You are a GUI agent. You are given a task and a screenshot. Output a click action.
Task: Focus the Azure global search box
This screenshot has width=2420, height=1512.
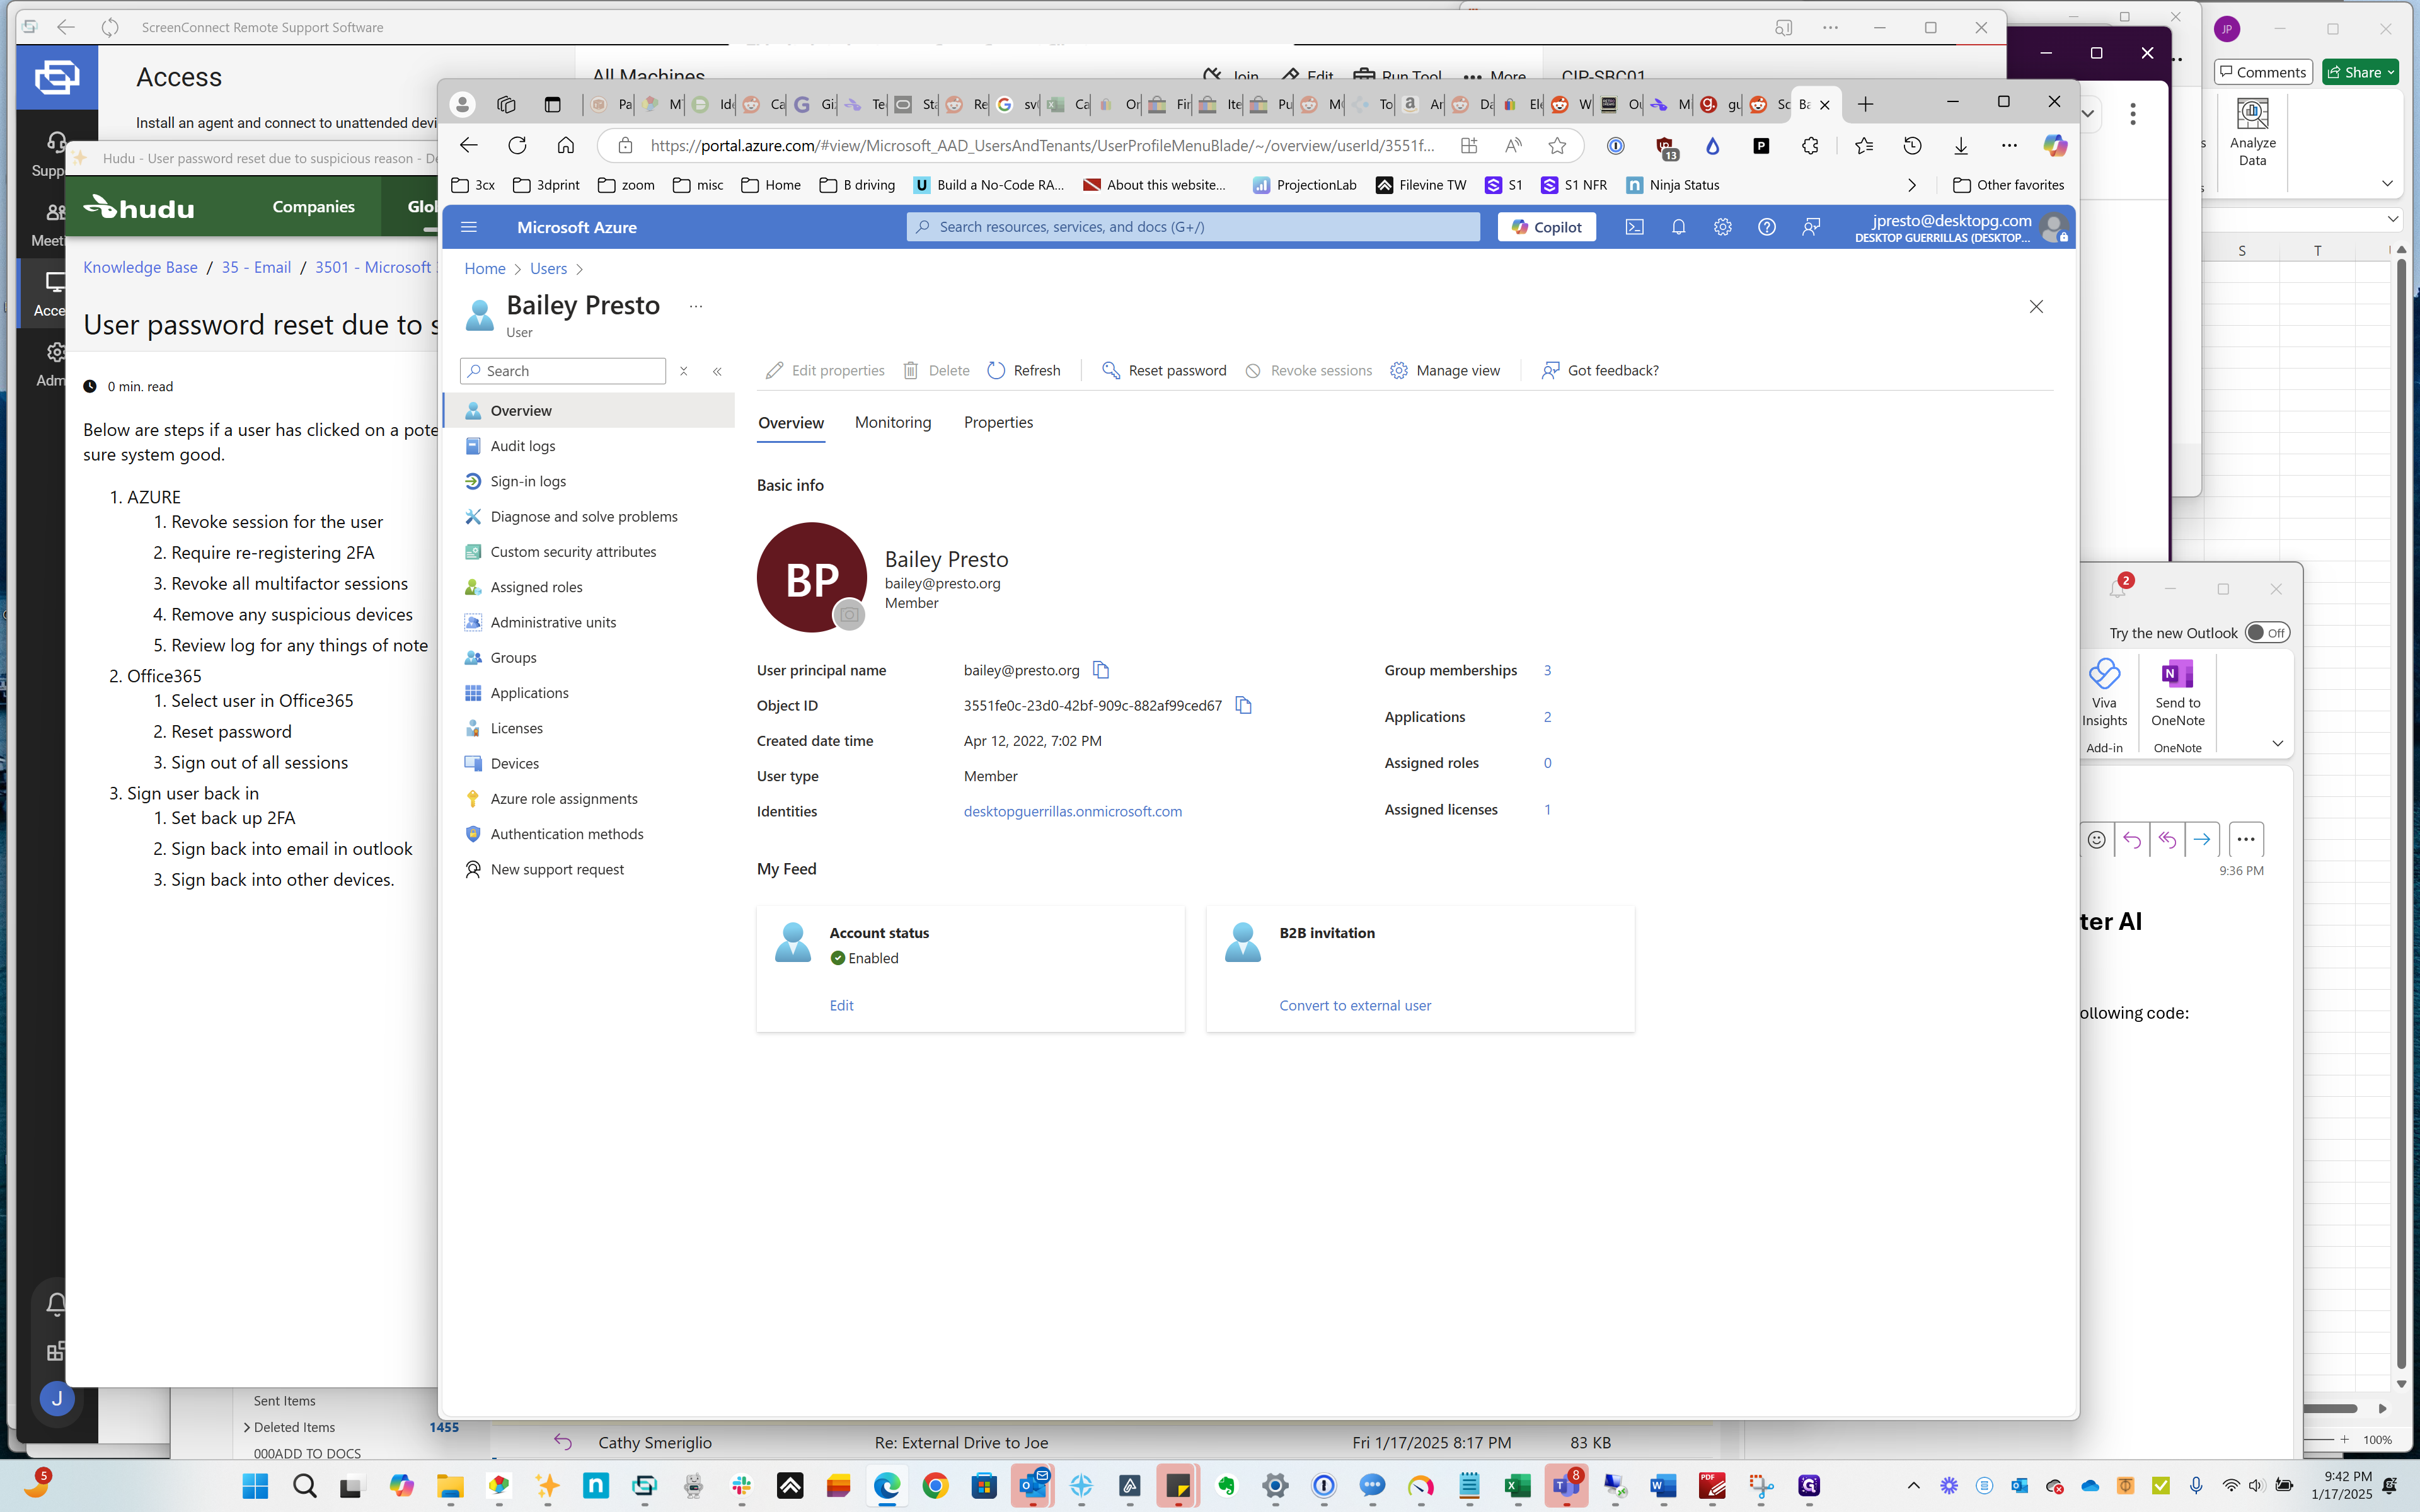(x=1193, y=227)
